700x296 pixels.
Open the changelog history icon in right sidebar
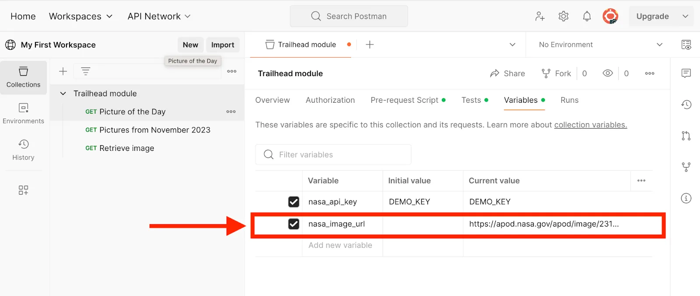686,104
